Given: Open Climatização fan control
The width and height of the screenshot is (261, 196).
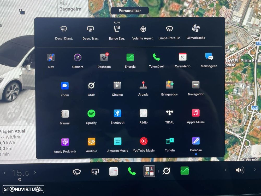Looking at the screenshot, I should click(x=196, y=32).
